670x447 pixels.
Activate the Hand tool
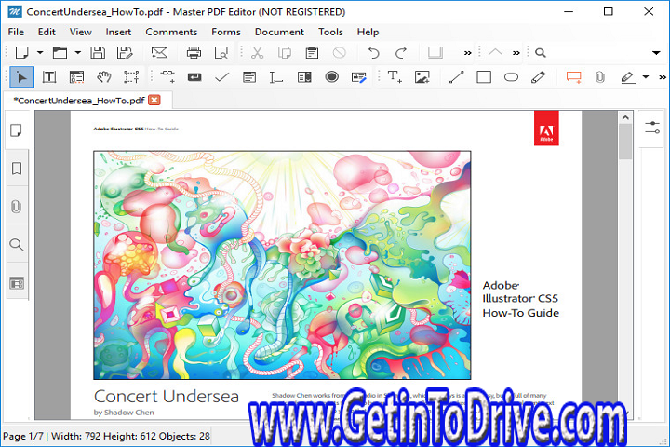tap(104, 77)
